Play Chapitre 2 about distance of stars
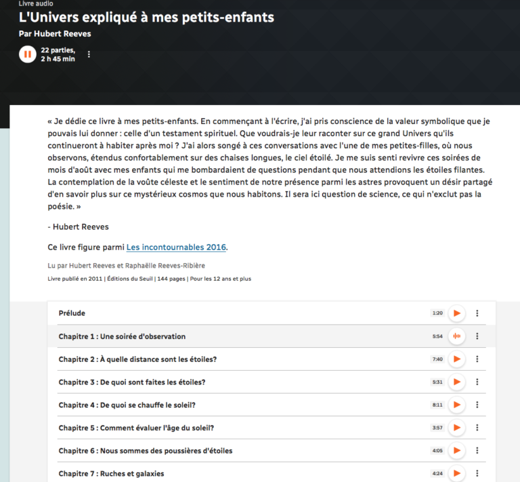 (x=457, y=359)
